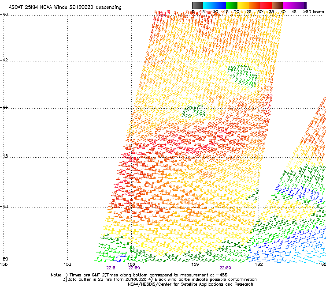The width and height of the screenshot is (326, 287).
Task: Click the purple '22:51' swath time label
Action: tap(112, 268)
